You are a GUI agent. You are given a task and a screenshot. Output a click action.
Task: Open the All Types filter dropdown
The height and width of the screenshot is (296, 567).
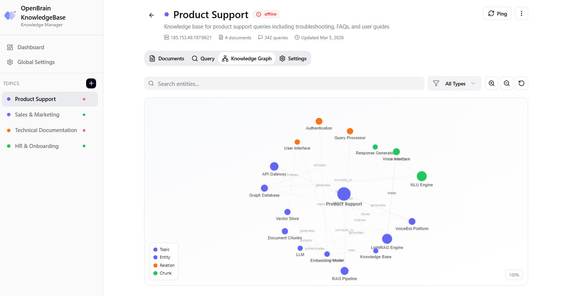[455, 84]
